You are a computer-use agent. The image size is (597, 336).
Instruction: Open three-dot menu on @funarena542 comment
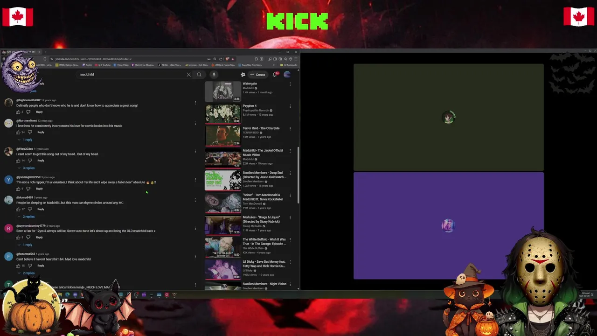(195, 257)
